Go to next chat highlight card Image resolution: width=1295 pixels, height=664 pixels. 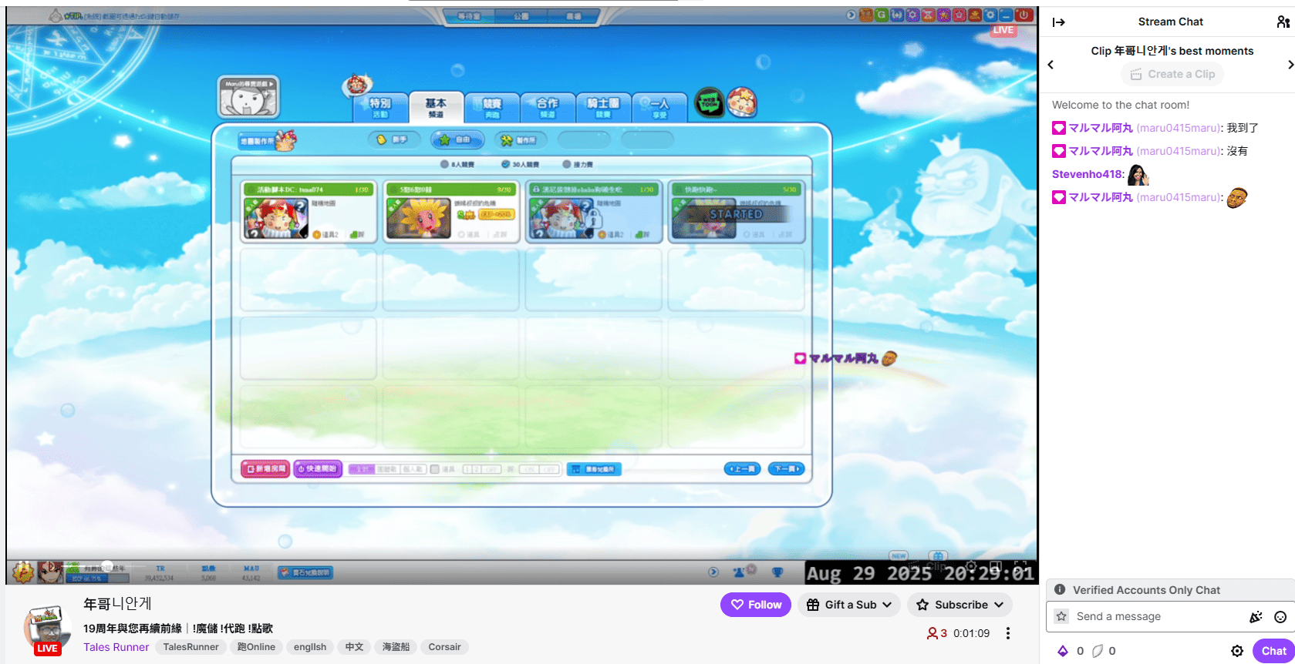(x=1290, y=65)
